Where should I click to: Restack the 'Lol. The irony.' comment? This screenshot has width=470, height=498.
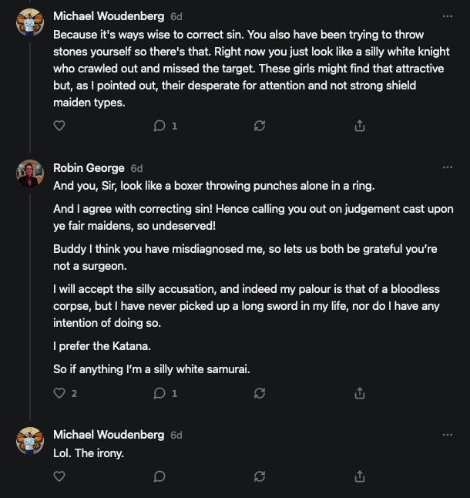pos(260,476)
